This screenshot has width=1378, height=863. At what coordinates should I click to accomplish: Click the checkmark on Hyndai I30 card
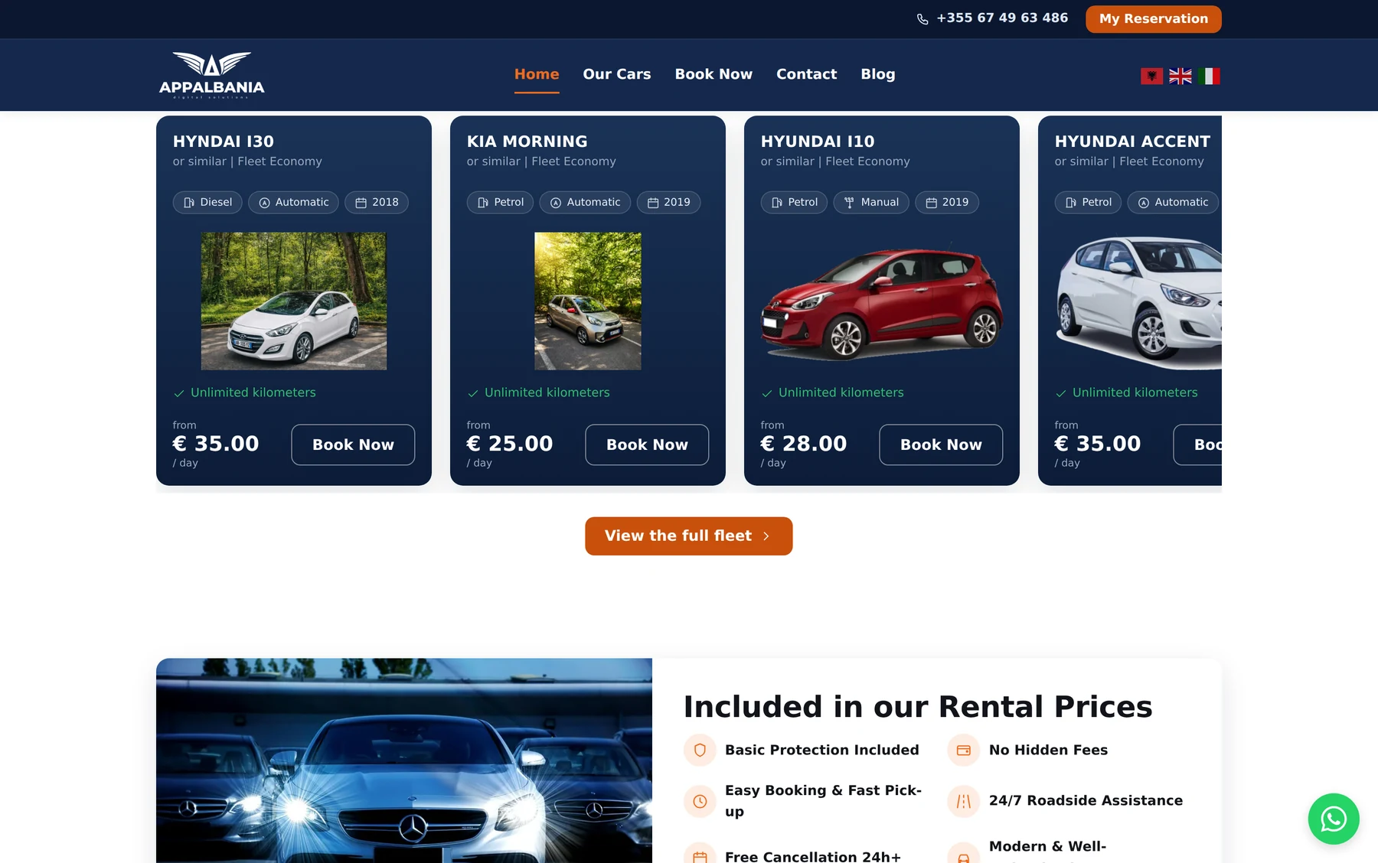click(179, 393)
